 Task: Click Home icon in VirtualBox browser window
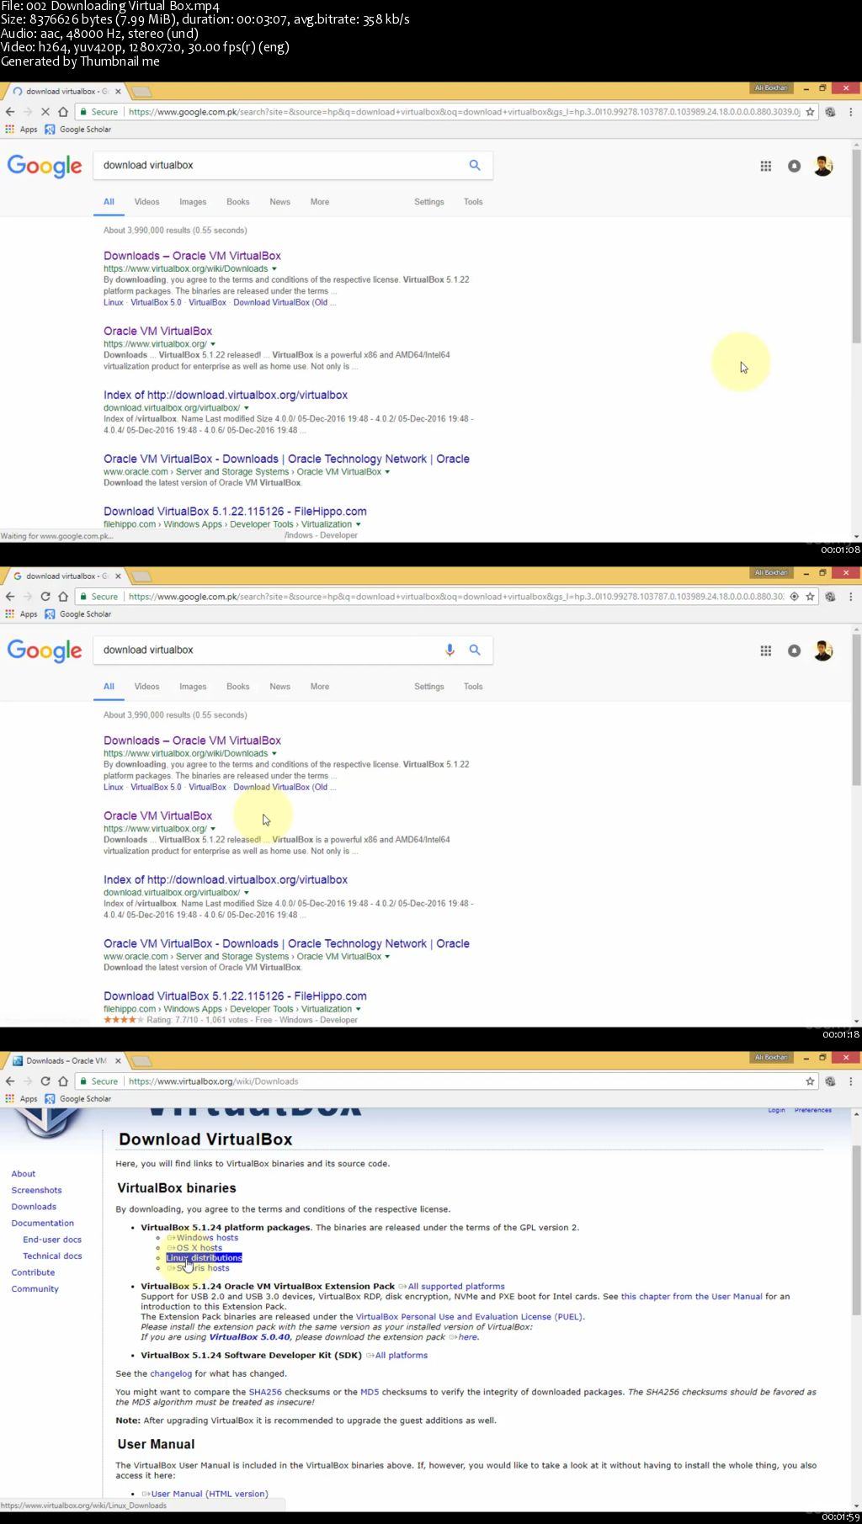62,1081
